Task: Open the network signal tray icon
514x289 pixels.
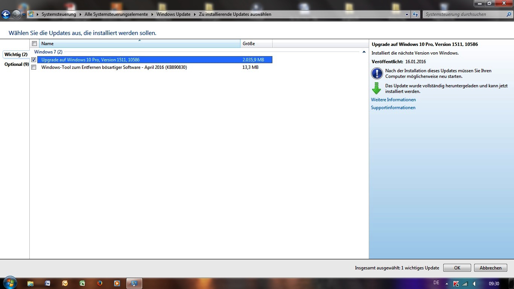Action: (x=465, y=283)
